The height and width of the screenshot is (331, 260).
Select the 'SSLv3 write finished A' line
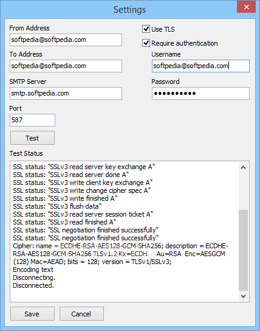tap(65, 198)
